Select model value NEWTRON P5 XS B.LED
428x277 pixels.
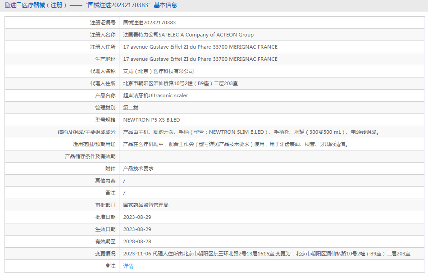point(151,120)
